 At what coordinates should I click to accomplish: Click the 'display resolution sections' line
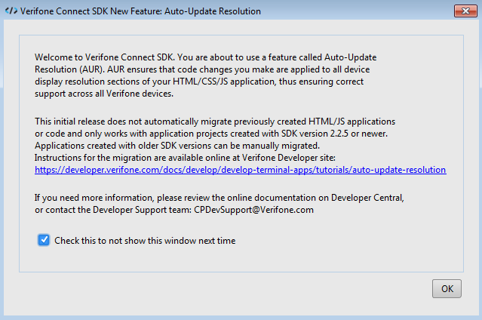coord(199,82)
